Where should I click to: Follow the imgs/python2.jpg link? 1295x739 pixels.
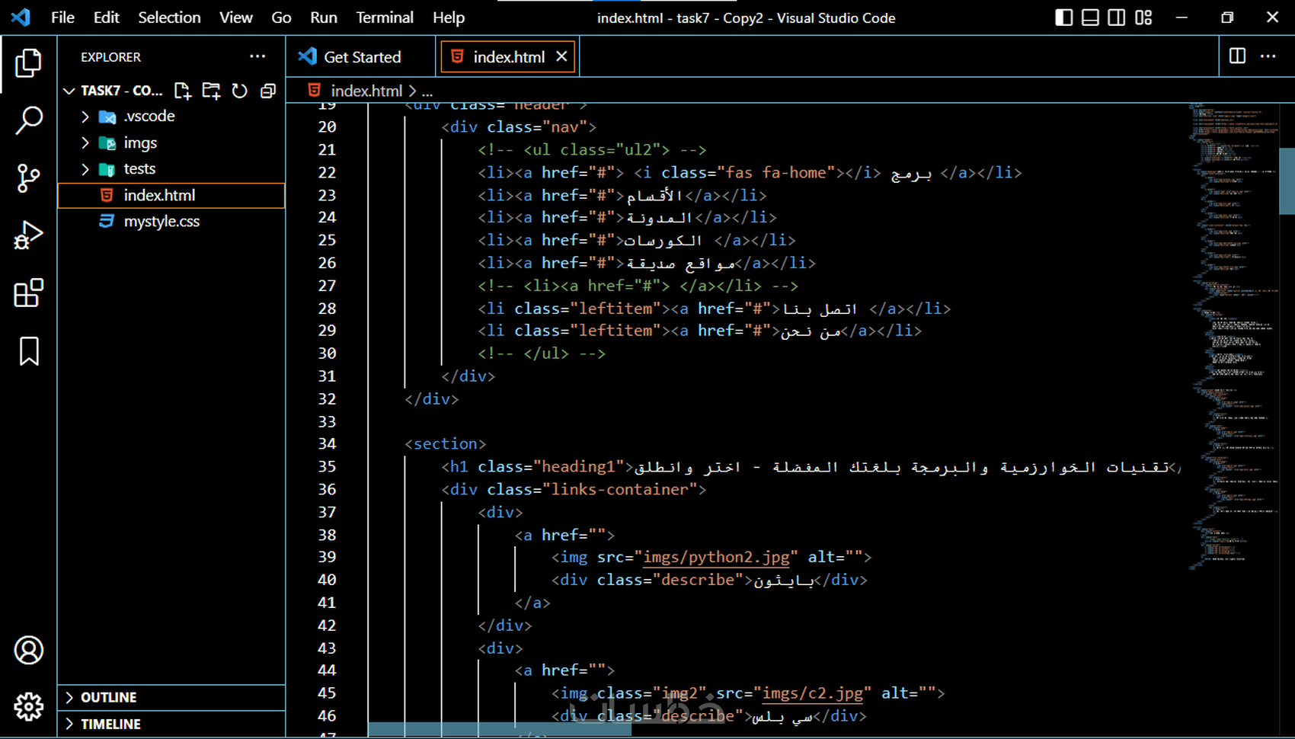click(717, 557)
